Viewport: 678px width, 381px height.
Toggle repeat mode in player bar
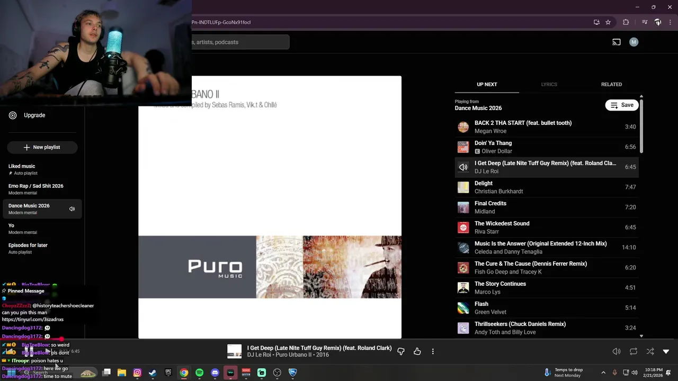point(634,351)
